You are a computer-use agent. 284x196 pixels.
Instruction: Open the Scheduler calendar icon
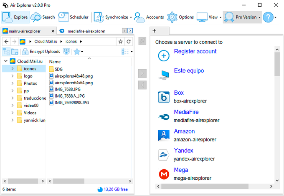[63, 17]
